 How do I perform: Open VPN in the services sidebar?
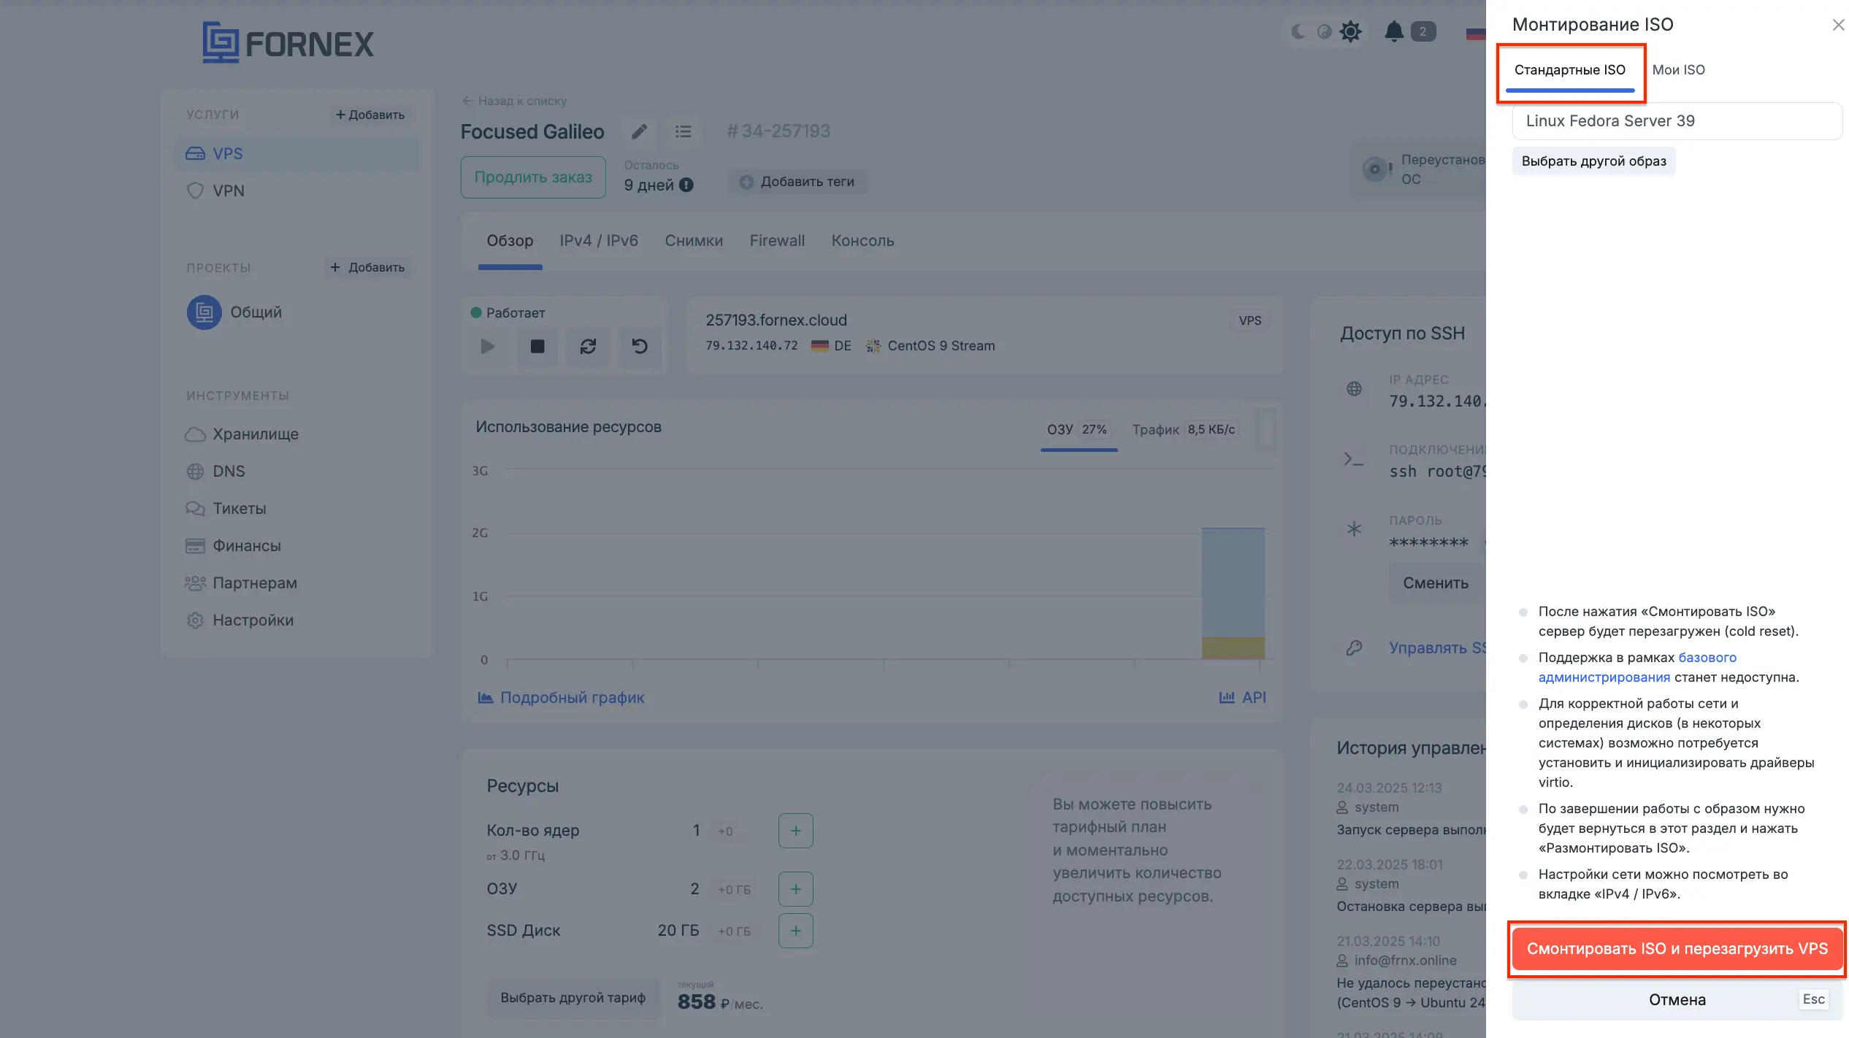coord(298,191)
